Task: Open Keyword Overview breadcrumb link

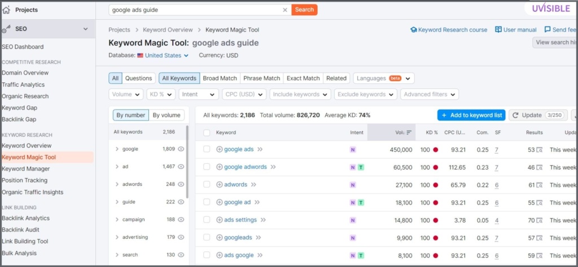Action: pos(168,30)
